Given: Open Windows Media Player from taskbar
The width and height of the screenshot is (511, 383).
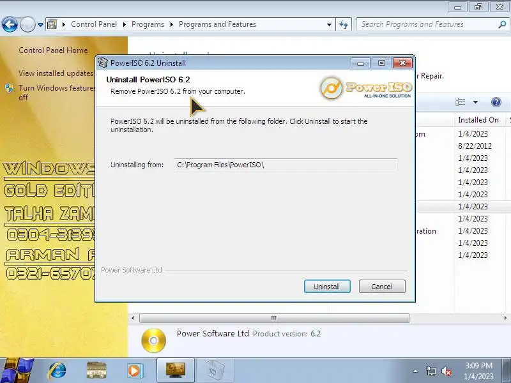Looking at the screenshot, I should point(134,370).
